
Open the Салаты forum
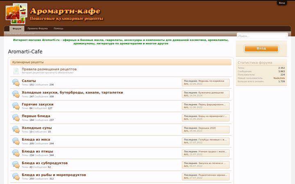coord(29,81)
